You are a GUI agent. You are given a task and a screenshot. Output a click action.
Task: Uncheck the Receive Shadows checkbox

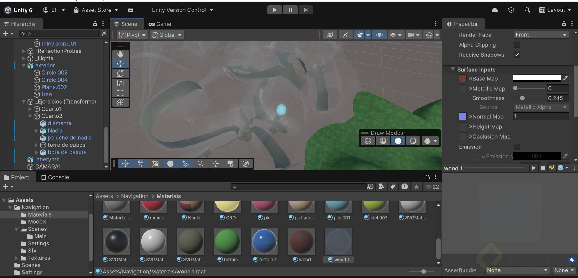517,55
